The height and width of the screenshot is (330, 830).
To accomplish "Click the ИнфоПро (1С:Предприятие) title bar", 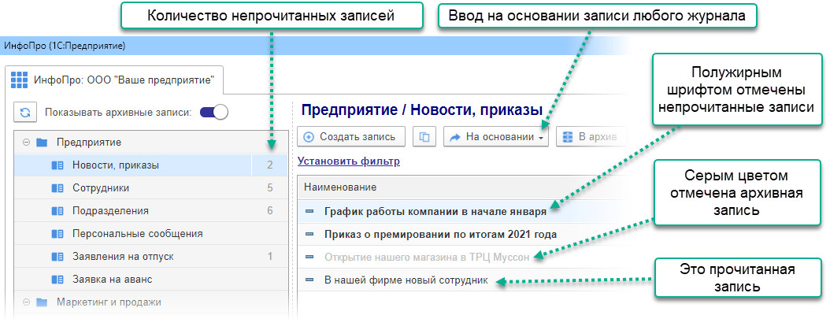I will point(315,46).
